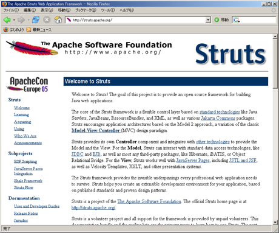
Task: Open the Learning sidebar link
Action: (x=21, y=114)
